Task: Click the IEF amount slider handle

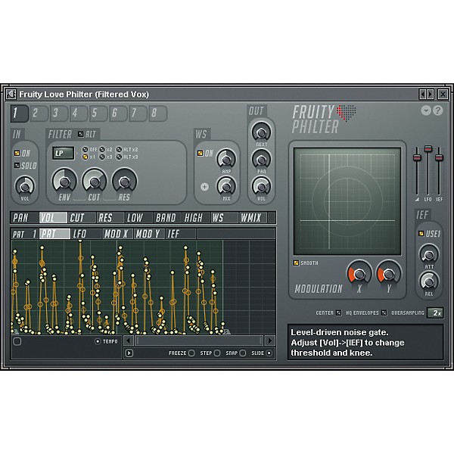Action: [x=439, y=158]
